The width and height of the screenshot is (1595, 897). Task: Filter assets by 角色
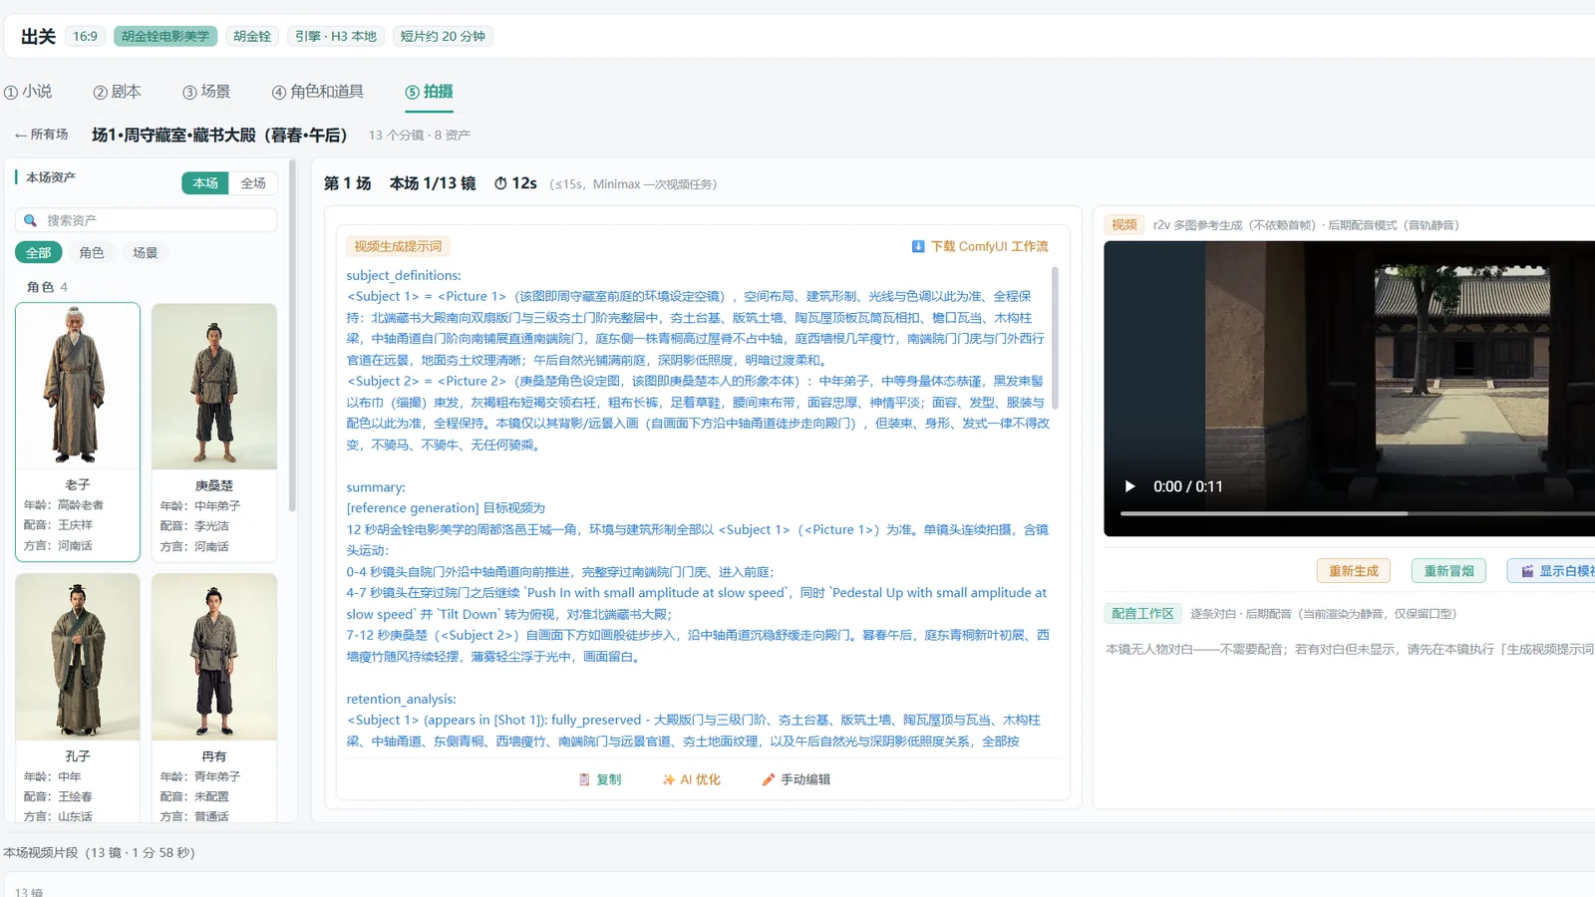92,253
